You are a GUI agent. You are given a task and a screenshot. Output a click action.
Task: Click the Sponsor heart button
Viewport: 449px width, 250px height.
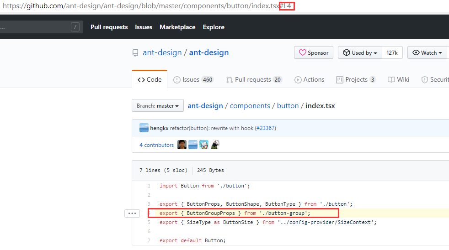[314, 52]
